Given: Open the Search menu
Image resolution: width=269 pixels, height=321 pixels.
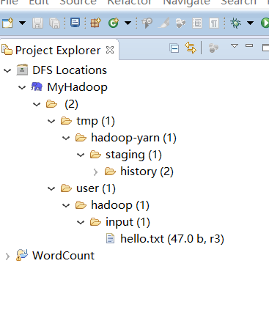Looking at the screenshot, I should tap(239, 2).
